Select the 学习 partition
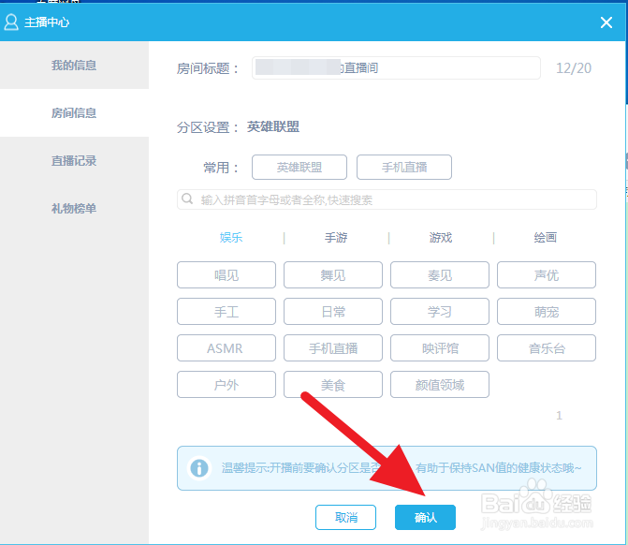 [x=440, y=312]
